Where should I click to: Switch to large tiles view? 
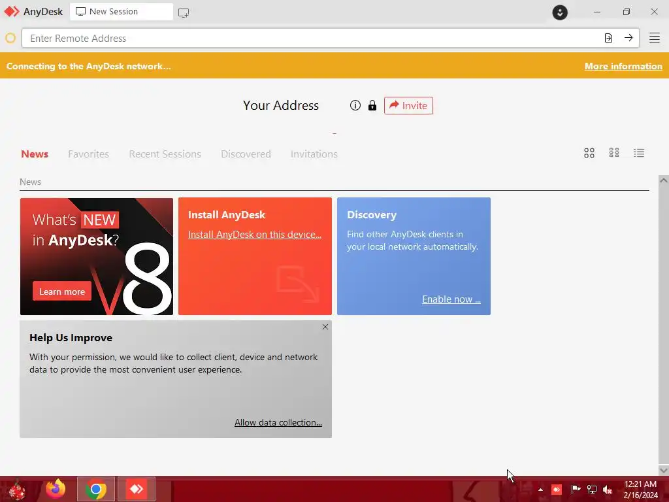tap(589, 153)
